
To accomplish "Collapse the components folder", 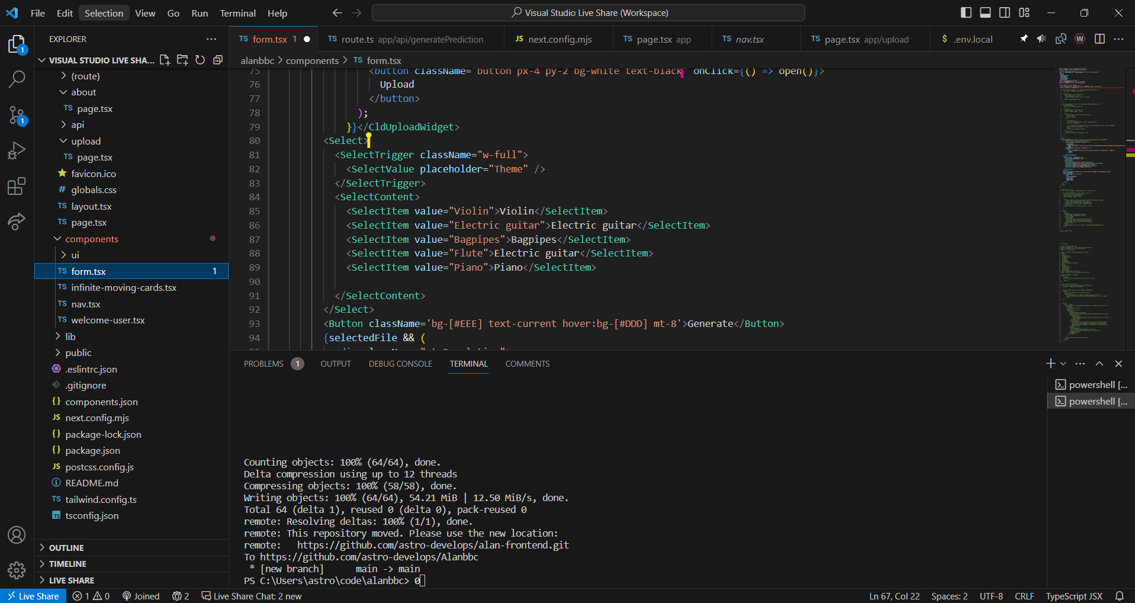I will 91,239.
